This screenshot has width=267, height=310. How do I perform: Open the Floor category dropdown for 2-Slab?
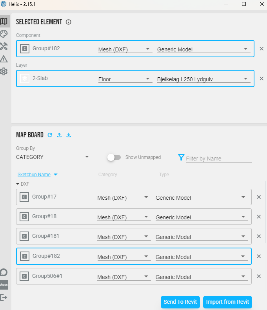click(x=125, y=79)
